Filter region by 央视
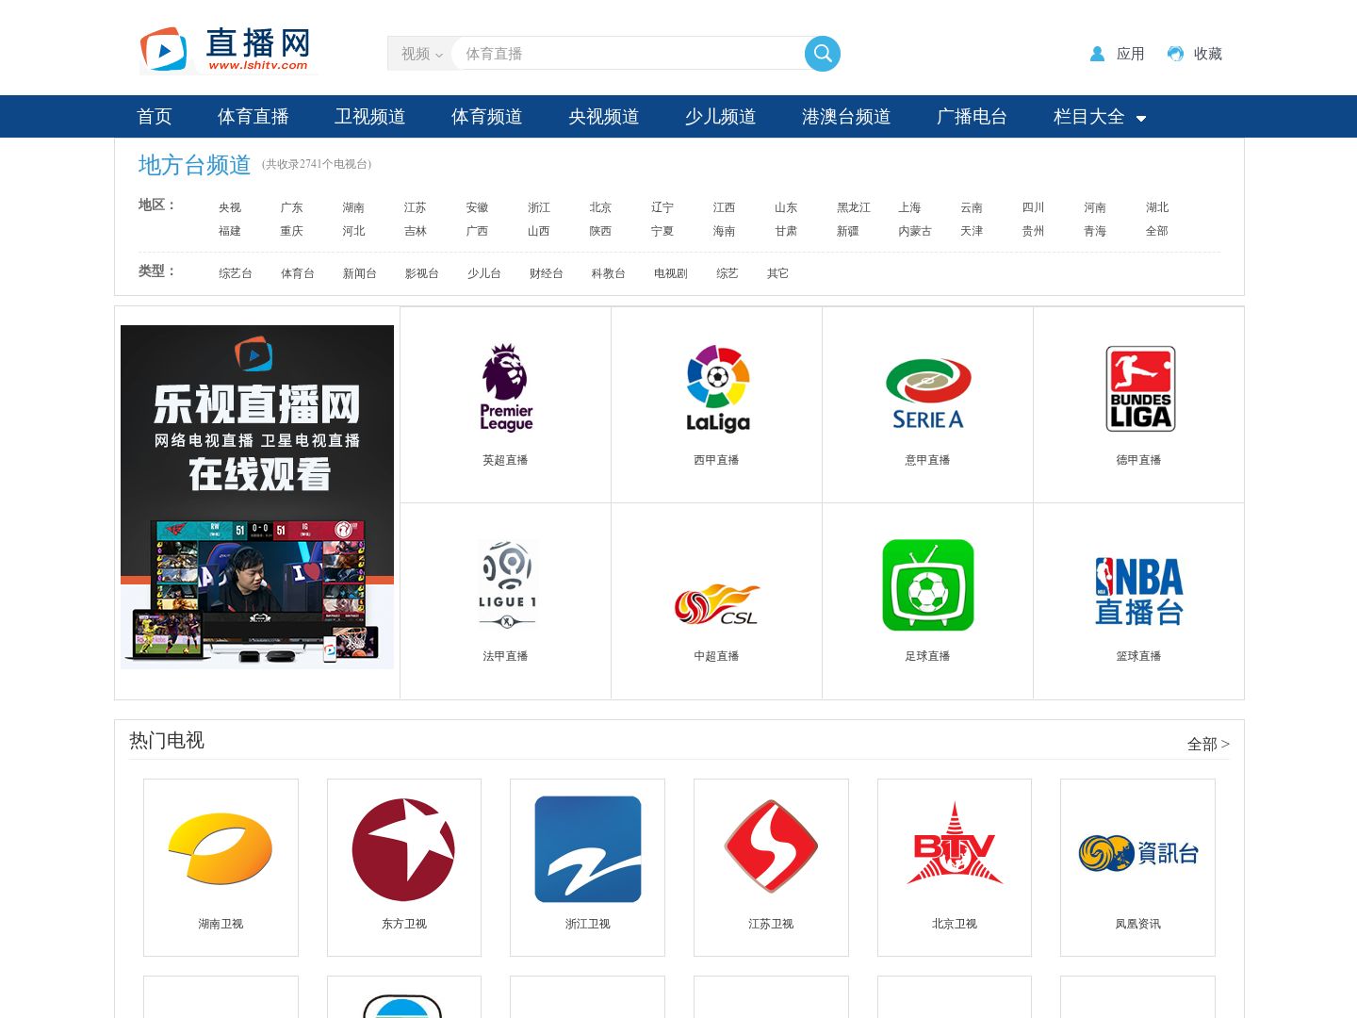1357x1018 pixels. click(x=230, y=207)
